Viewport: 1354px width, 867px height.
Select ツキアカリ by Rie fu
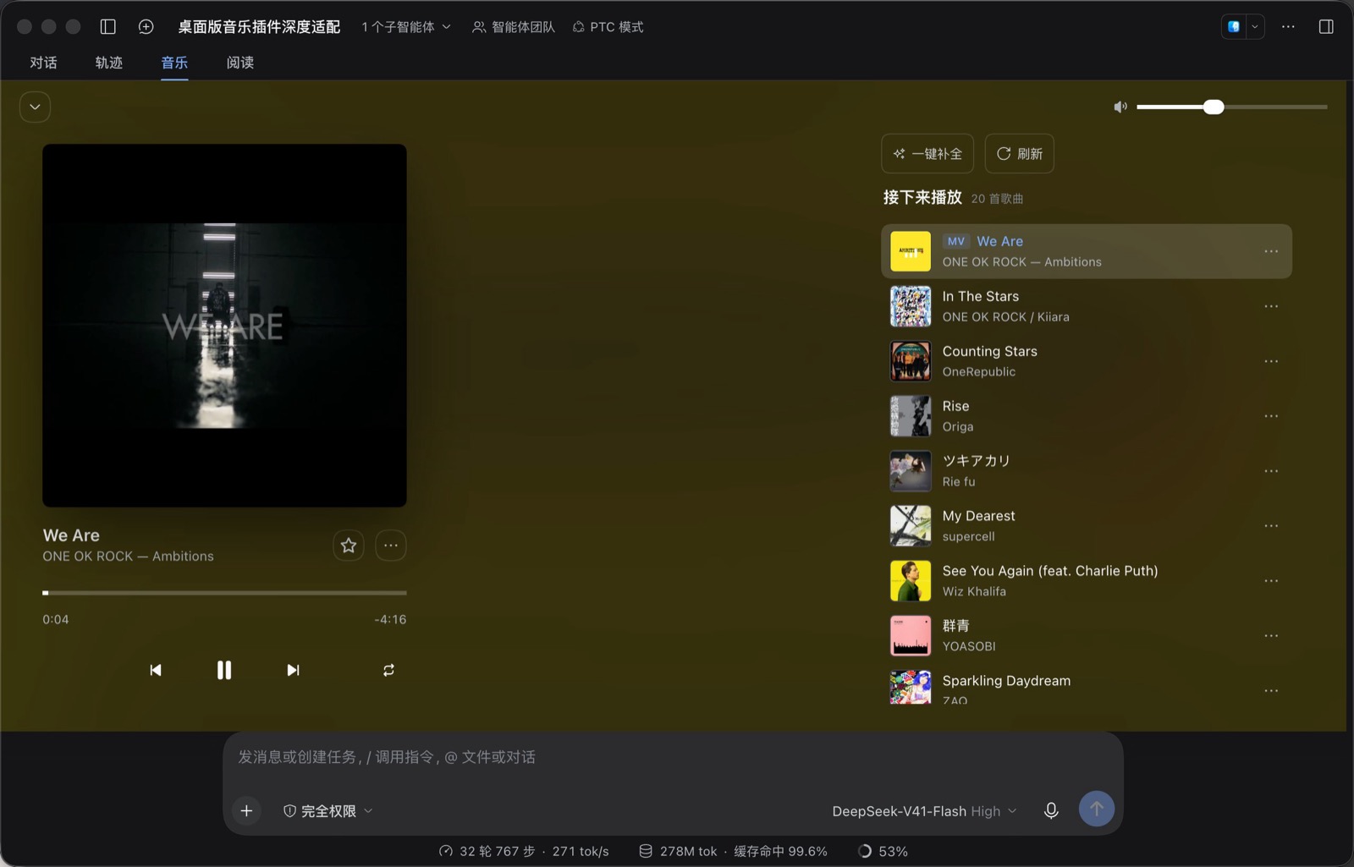tap(1087, 471)
